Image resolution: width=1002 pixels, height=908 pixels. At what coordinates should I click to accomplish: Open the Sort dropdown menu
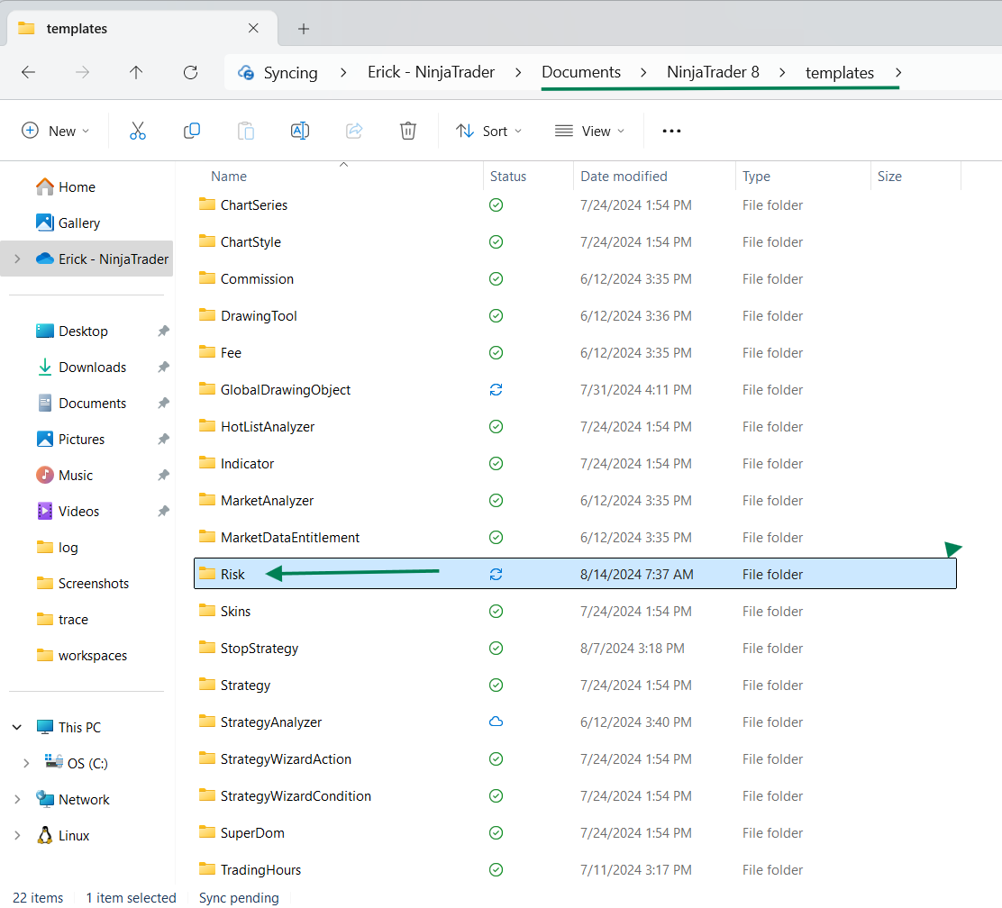[489, 131]
